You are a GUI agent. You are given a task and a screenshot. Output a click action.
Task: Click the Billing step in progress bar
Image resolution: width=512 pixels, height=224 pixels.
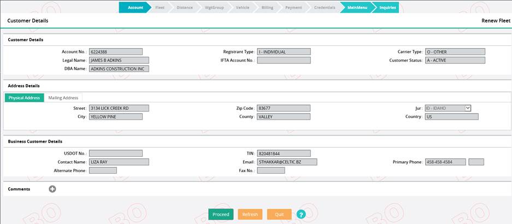tap(267, 8)
